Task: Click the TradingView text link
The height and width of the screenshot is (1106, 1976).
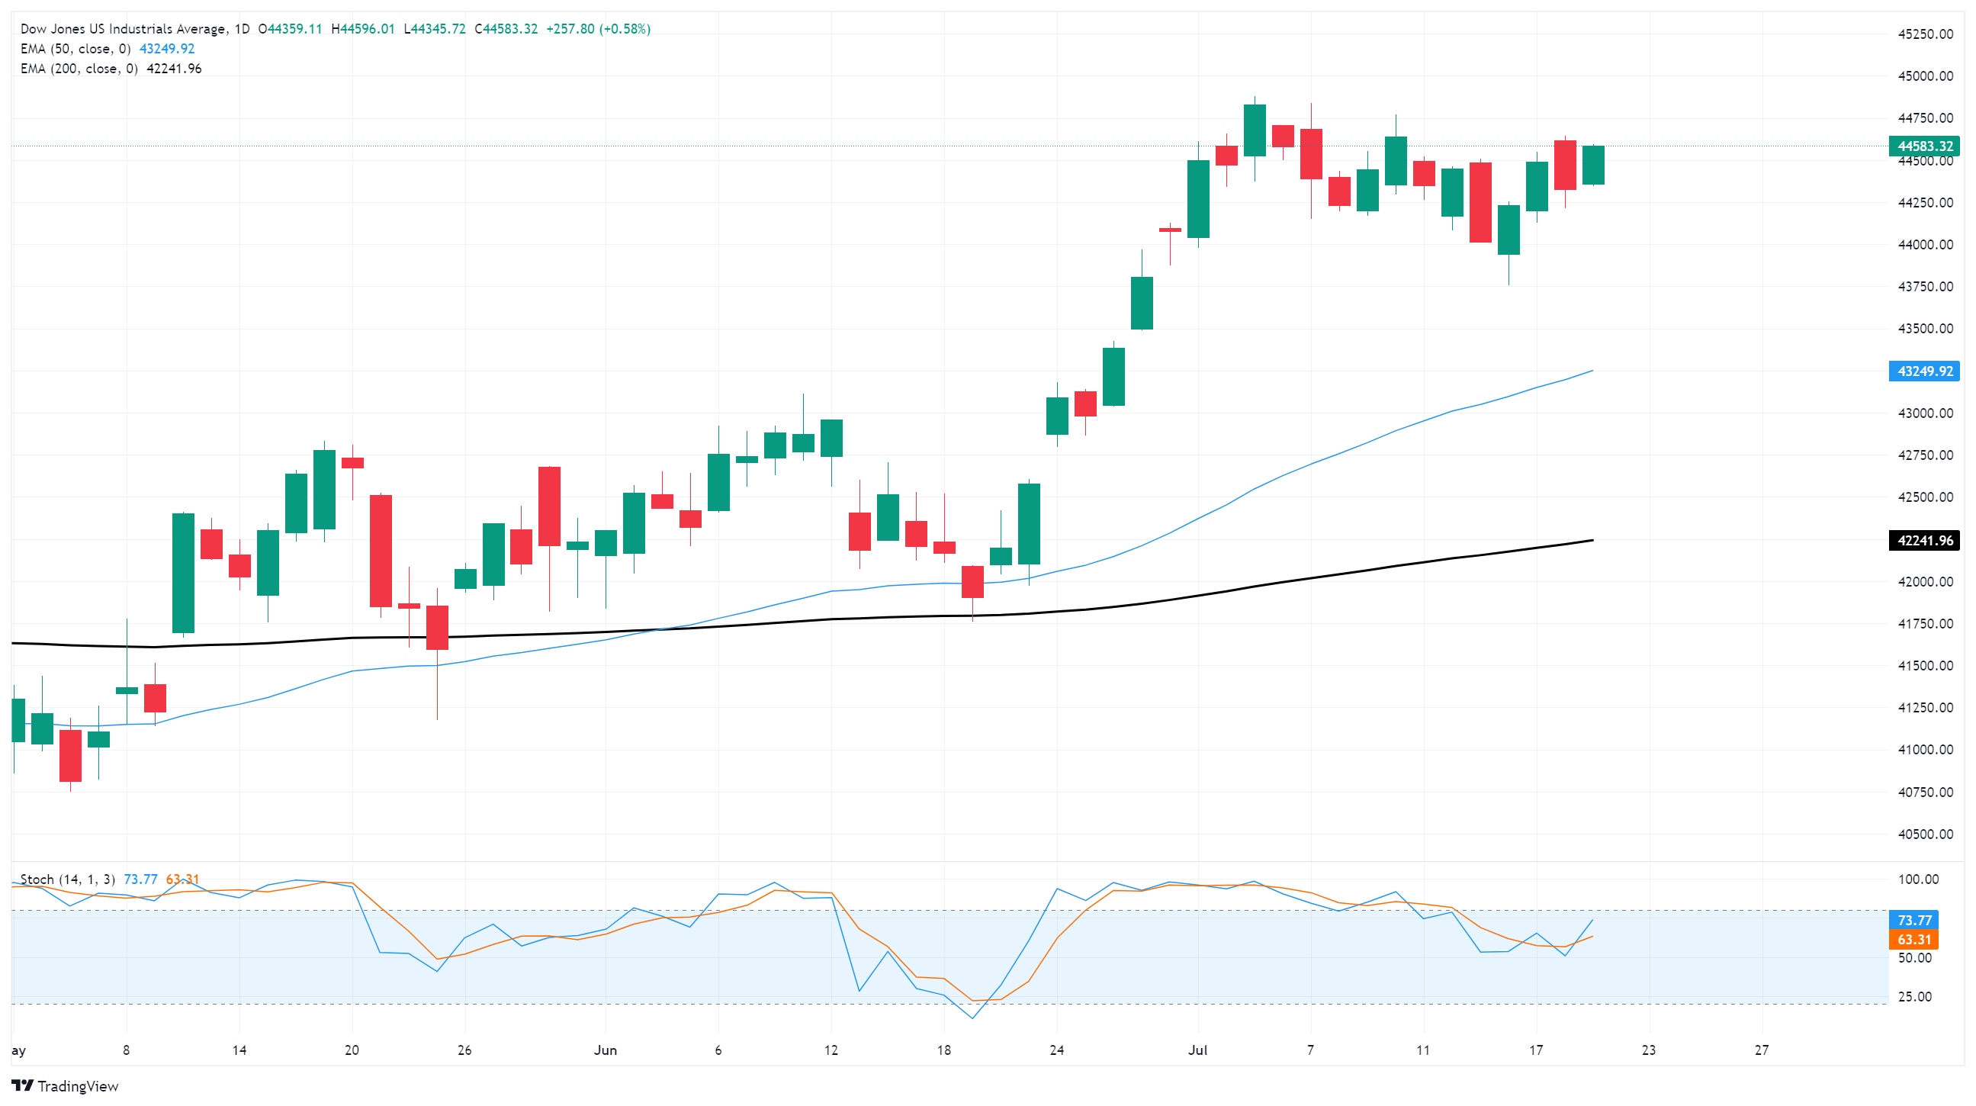Action: click(78, 1086)
